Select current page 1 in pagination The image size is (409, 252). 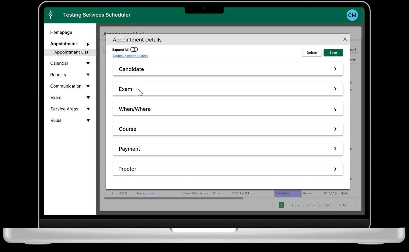pos(281,205)
